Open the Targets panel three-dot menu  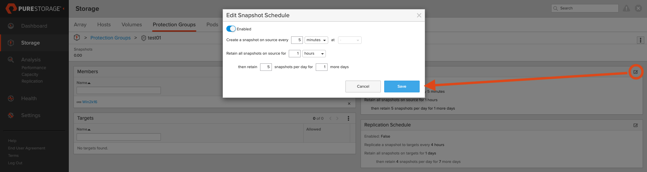coord(348,118)
